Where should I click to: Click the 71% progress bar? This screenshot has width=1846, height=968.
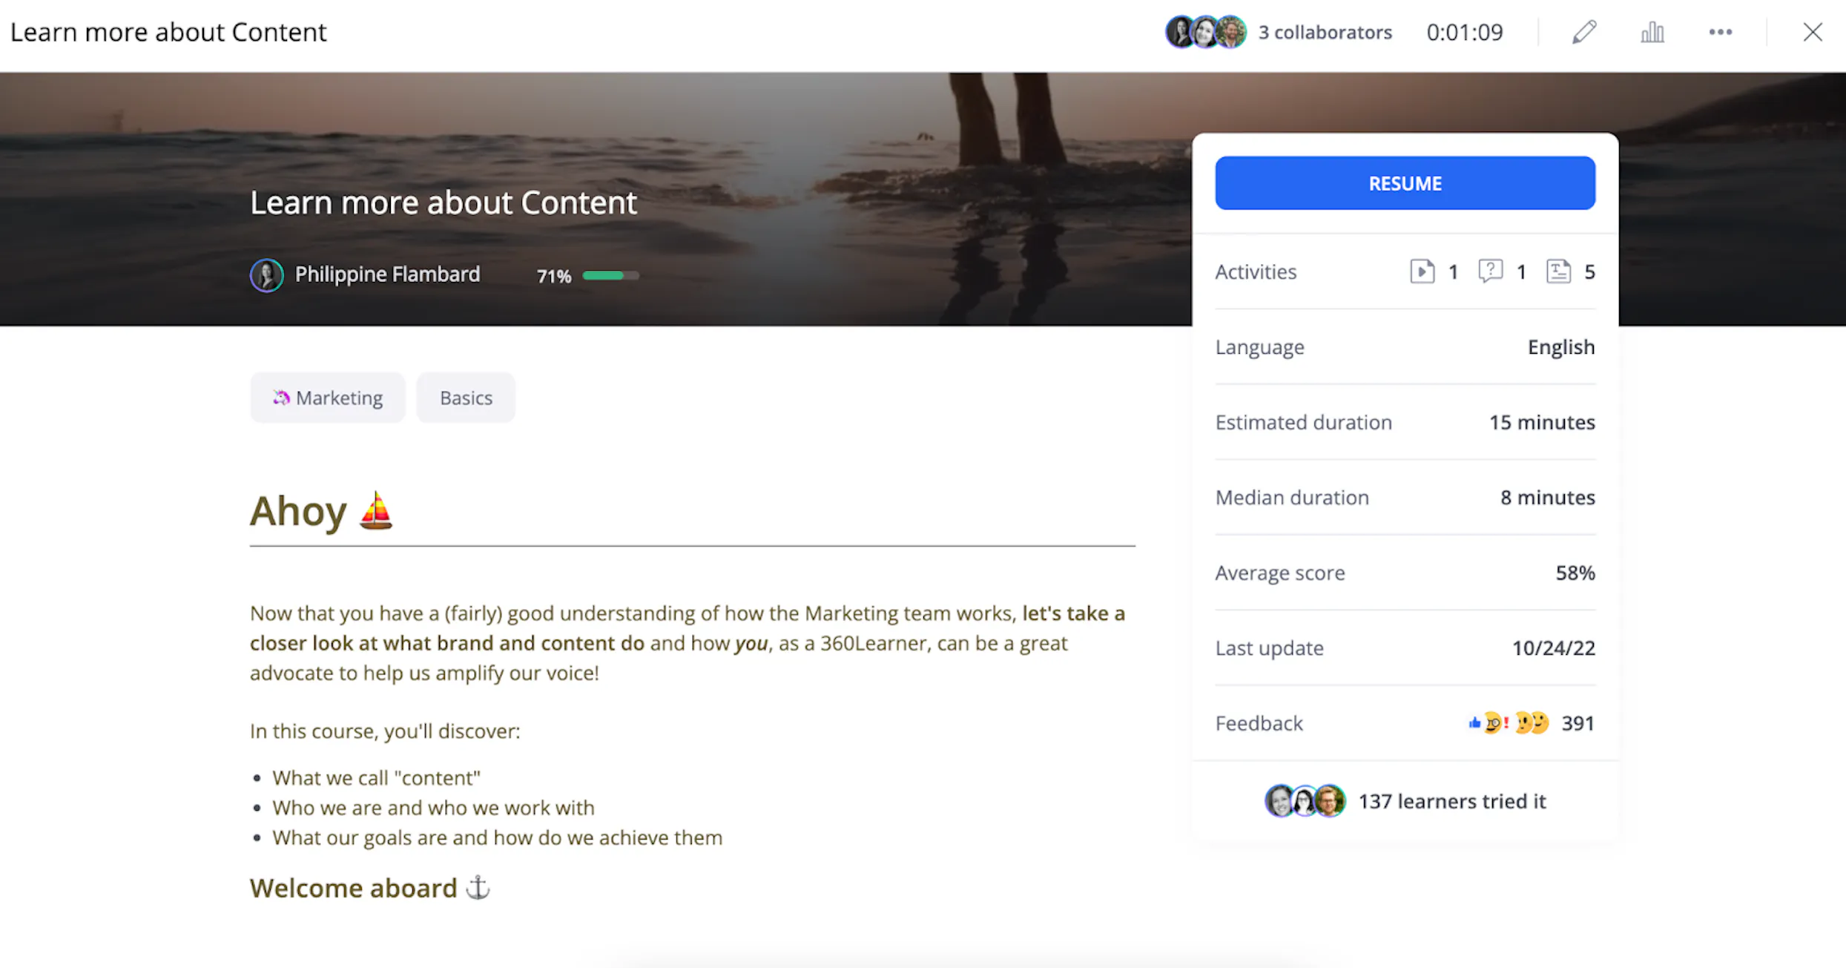(610, 276)
